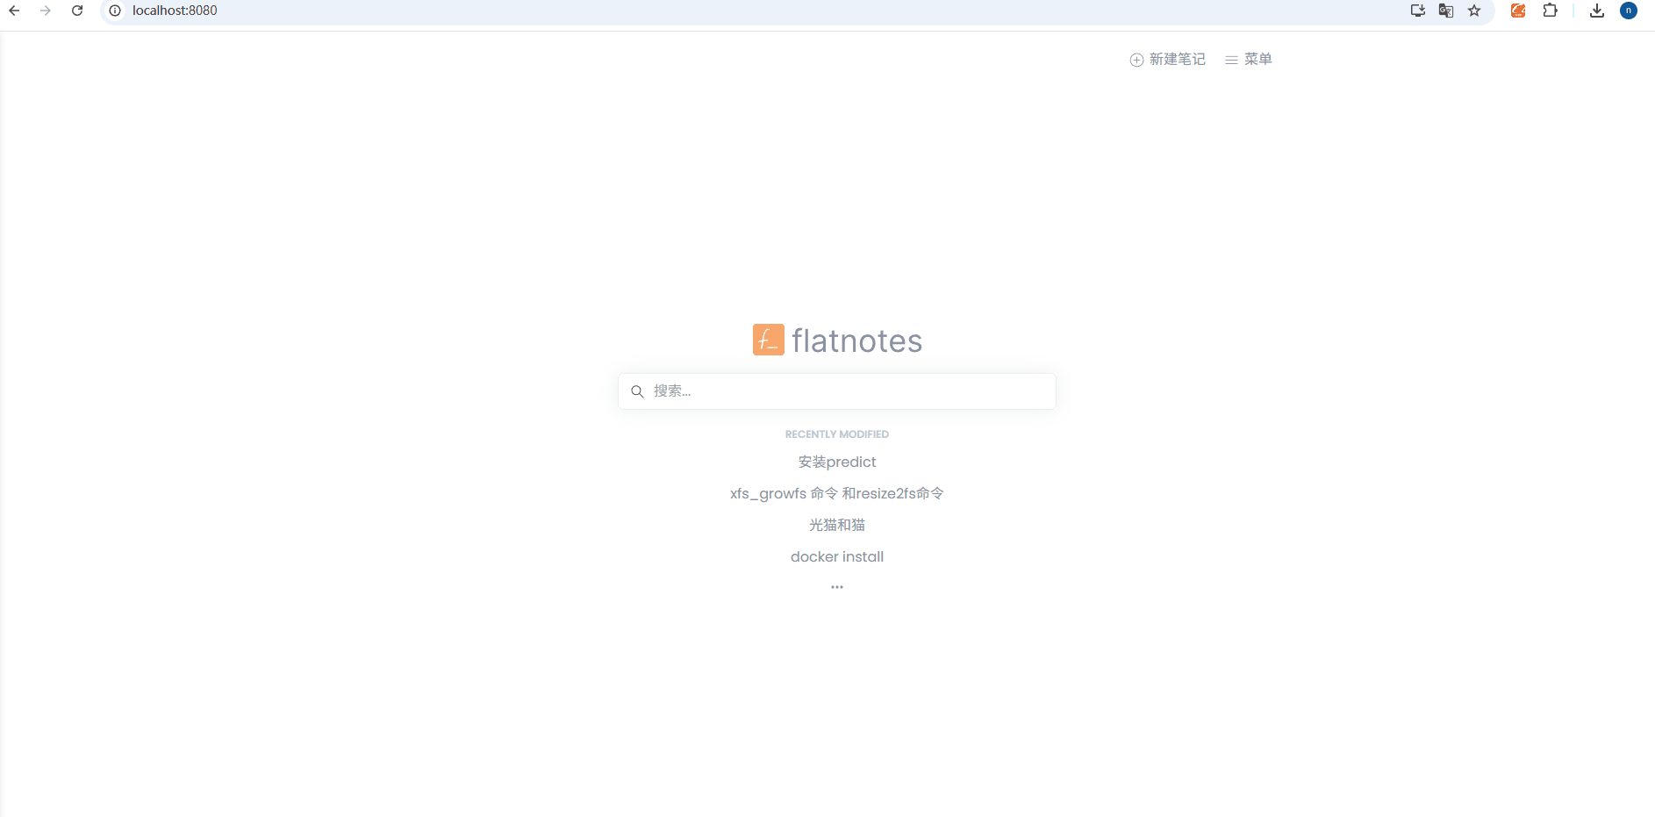
Task: Click the orange extension icon in browser toolbar
Action: pyautogui.click(x=1518, y=11)
